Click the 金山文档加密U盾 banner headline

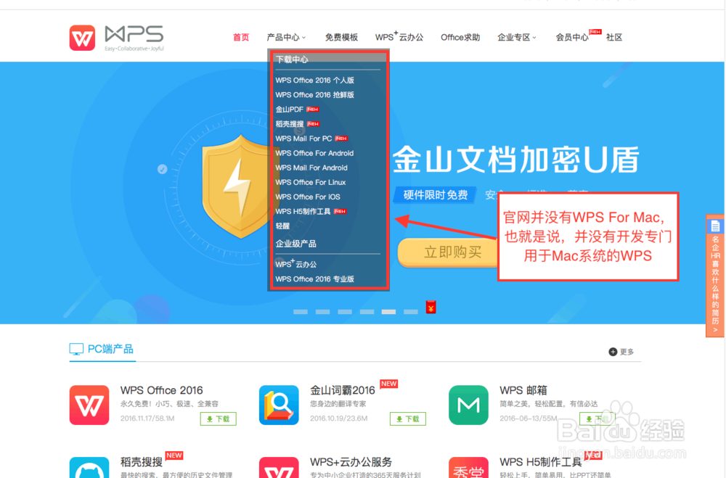pos(515,160)
